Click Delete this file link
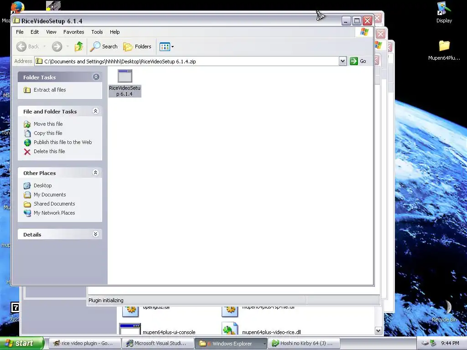The height and width of the screenshot is (350, 467). 49,151
